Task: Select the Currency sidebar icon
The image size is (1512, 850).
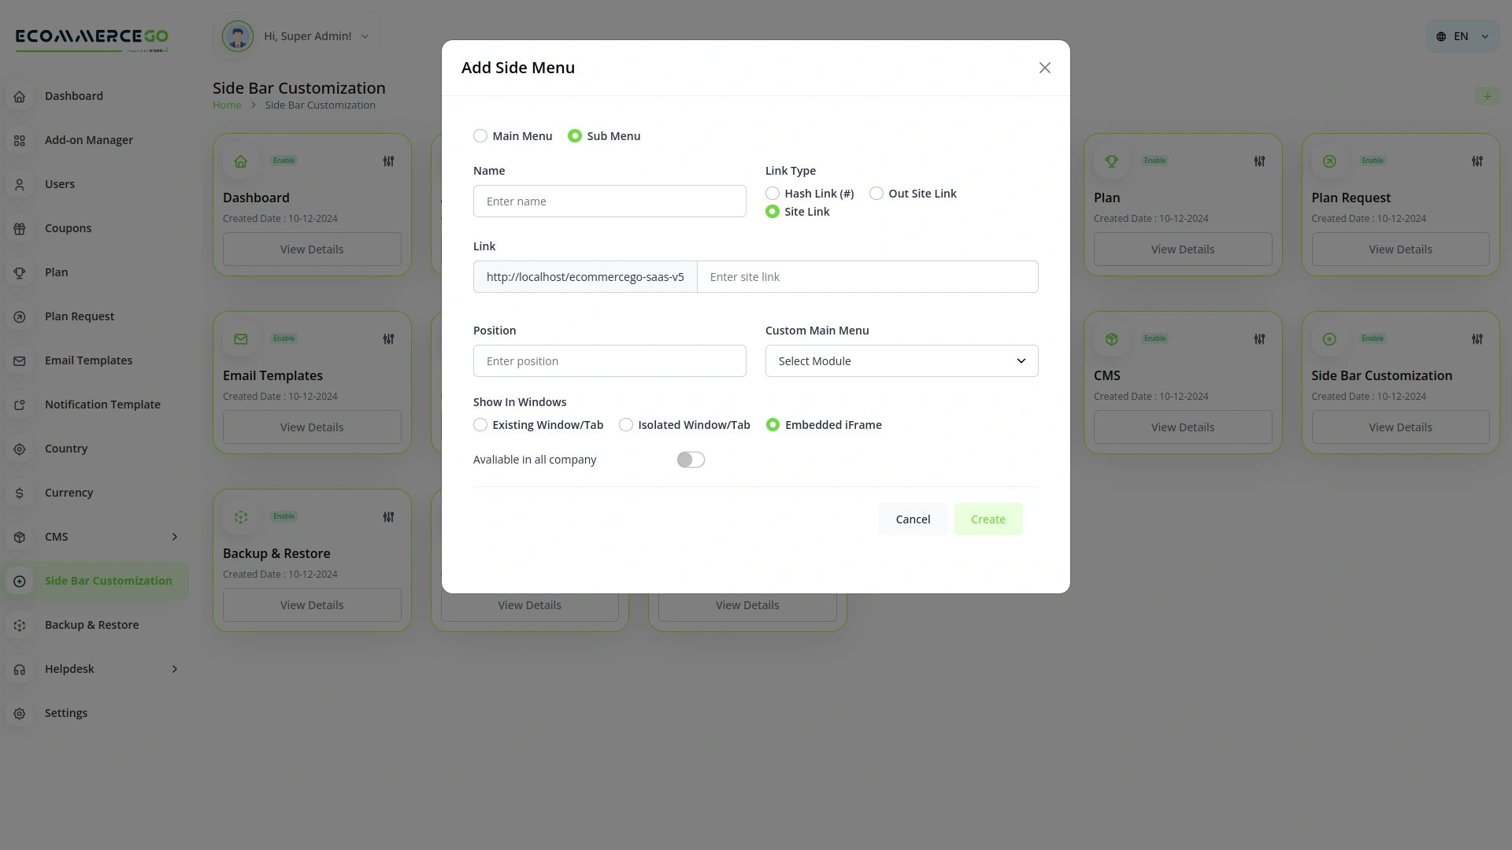Action: 19,493
